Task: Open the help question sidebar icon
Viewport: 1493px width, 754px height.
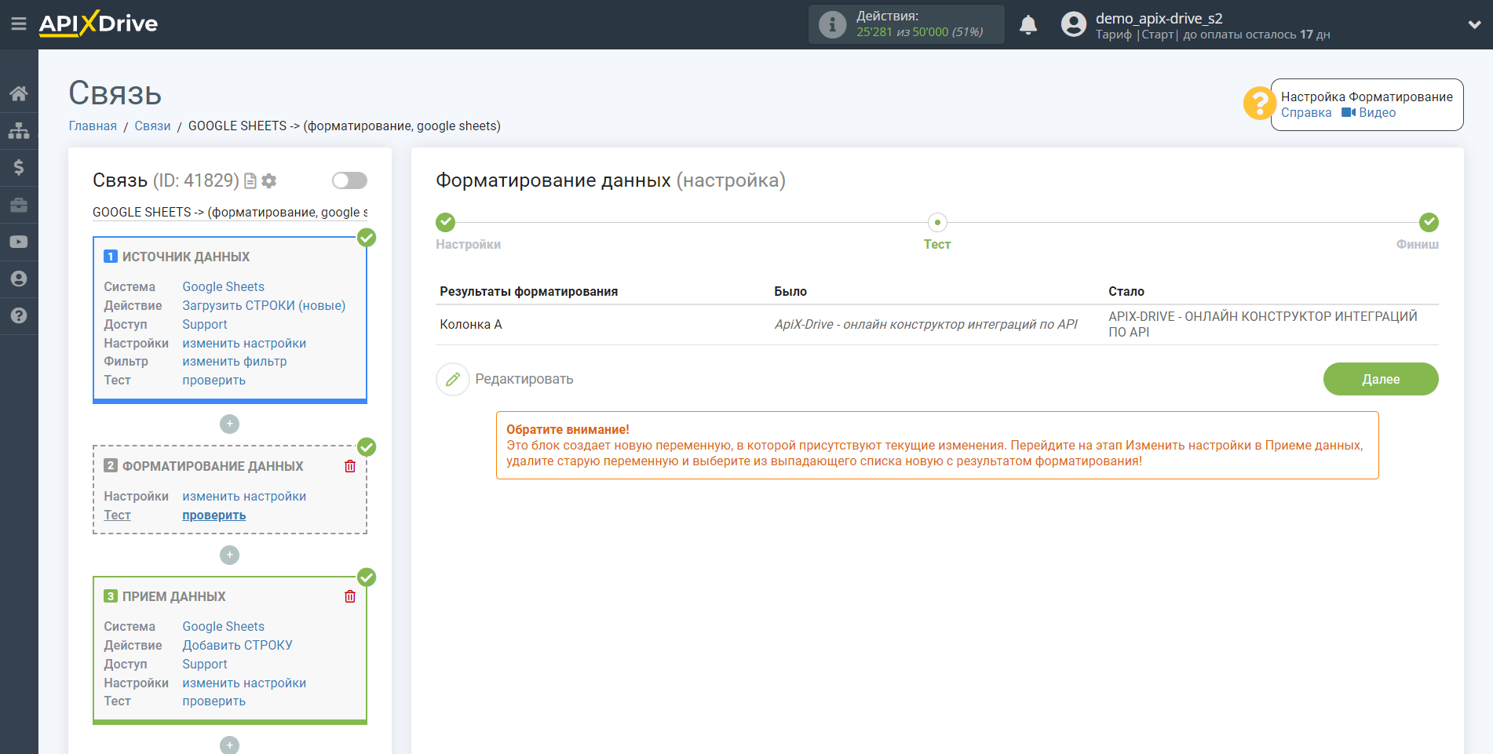Action: [x=19, y=315]
